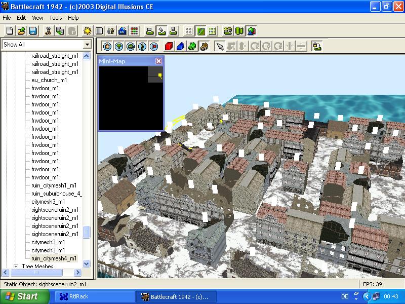Viewport: 405px width, 304px height.
Task: Toggle the highlighted green terrain view button
Action: click(x=200, y=31)
